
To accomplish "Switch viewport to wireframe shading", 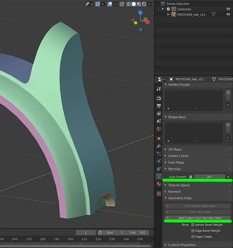I will tap(129, 4).
